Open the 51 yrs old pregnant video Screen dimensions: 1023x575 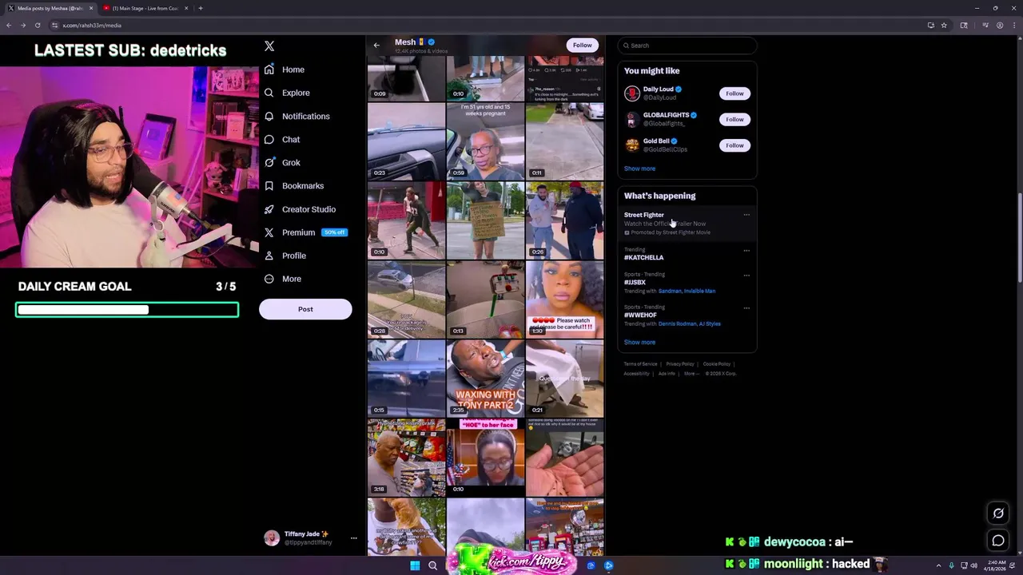click(485, 141)
